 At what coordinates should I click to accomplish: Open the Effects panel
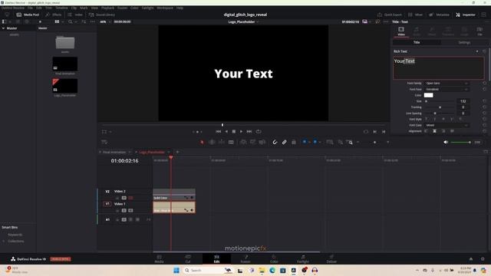[x=53, y=15]
